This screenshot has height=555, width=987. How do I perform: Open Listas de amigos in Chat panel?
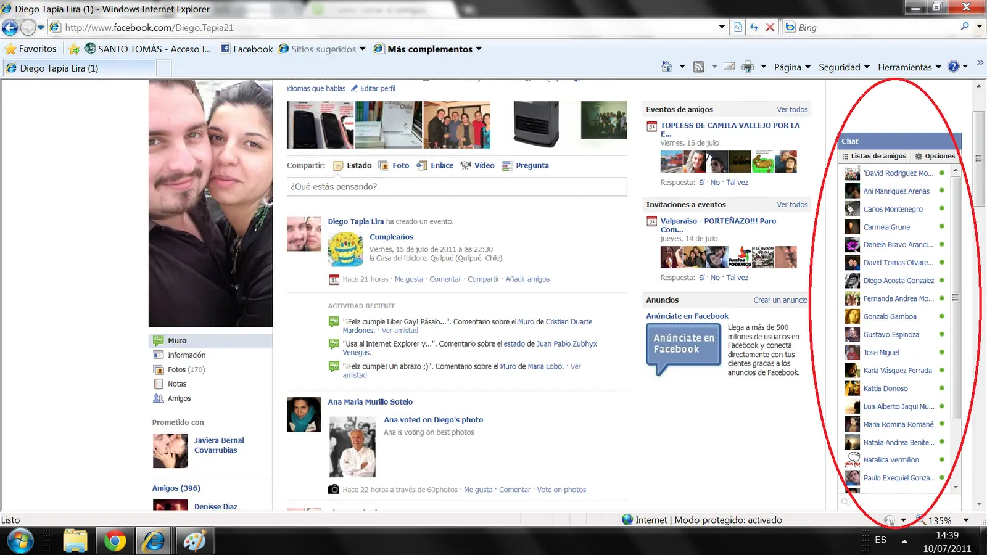pyautogui.click(x=874, y=156)
